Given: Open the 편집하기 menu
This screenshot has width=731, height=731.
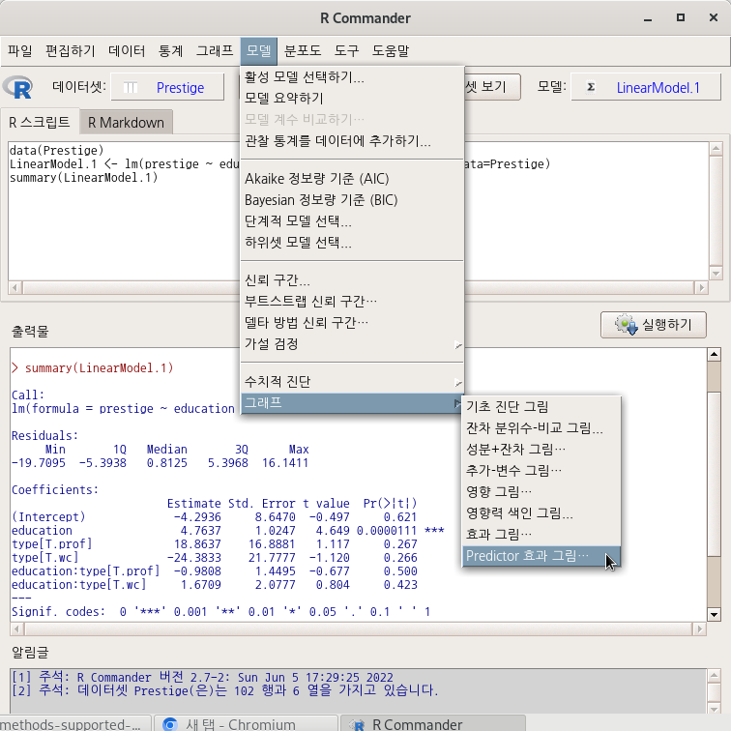Looking at the screenshot, I should tap(70, 50).
